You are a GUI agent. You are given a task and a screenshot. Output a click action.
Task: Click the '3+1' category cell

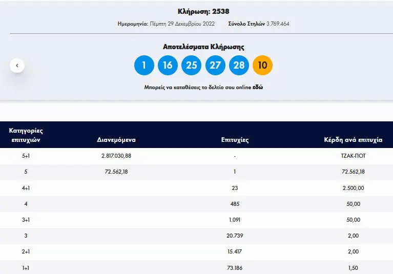[26, 220]
